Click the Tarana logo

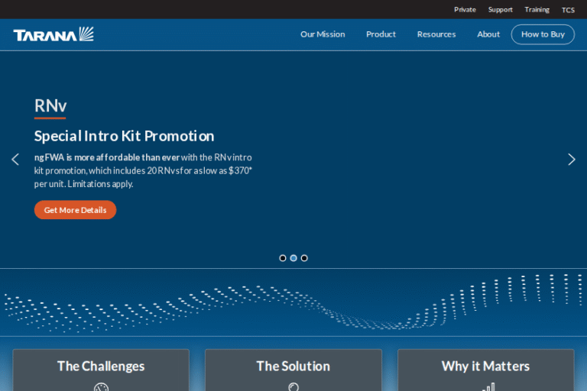(54, 34)
